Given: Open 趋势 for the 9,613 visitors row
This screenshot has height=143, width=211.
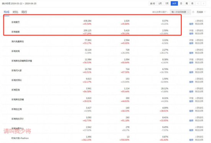Looking at the screenshot, I should coord(191,82).
